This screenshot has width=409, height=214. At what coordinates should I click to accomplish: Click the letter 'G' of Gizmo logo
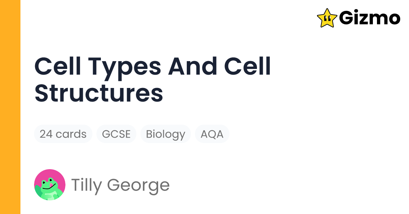coord(347,18)
